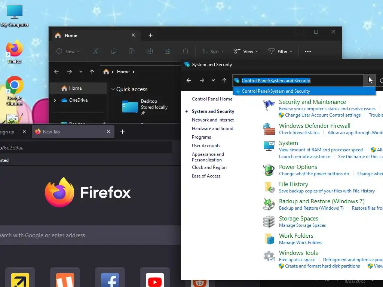Image resolution: width=383 pixels, height=287 pixels.
Task: Open Appearance and Personalization category
Action: pos(208,157)
